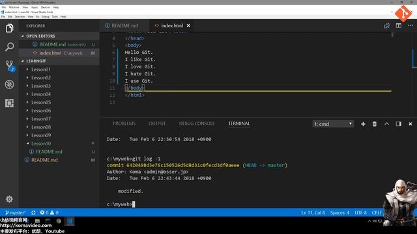Expand the Lesson02 folder
The image size is (417, 234).
(x=40, y=78)
